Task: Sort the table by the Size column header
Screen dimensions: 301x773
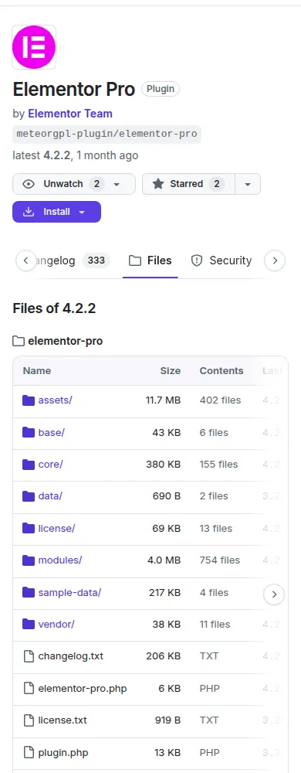Action: click(170, 371)
